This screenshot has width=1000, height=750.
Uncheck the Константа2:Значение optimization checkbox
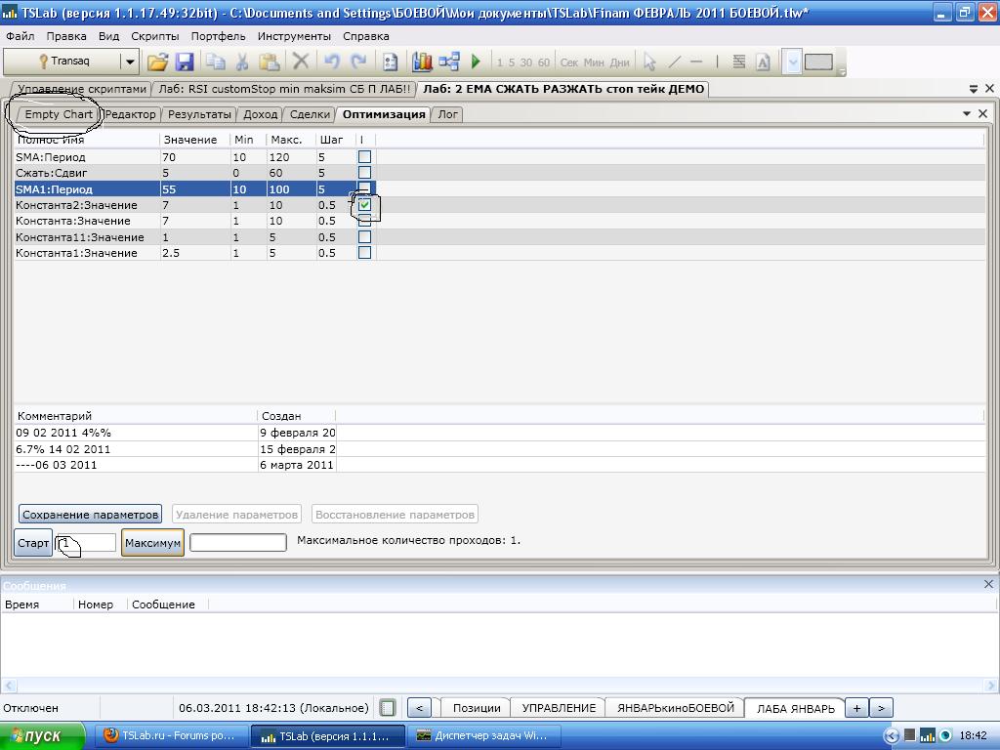pyautogui.click(x=364, y=205)
